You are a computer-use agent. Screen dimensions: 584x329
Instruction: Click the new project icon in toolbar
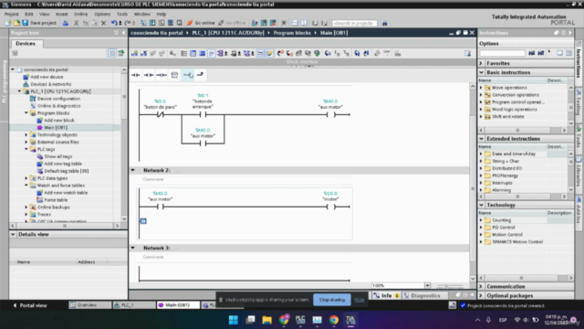[8, 23]
